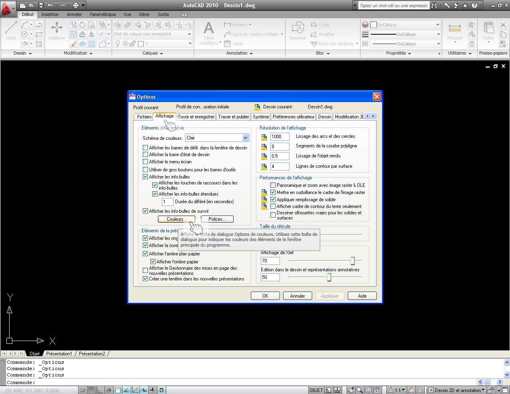Uncheck 'Afficher les info-bulles étendues' checkbox
The image size is (510, 394).
point(155,194)
